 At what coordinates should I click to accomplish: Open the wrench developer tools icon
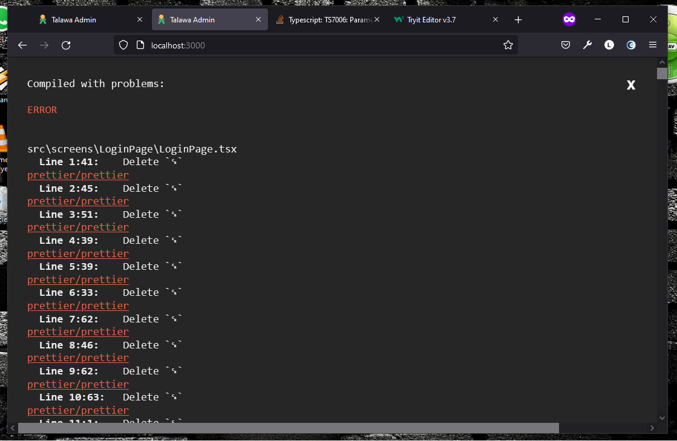pos(587,45)
